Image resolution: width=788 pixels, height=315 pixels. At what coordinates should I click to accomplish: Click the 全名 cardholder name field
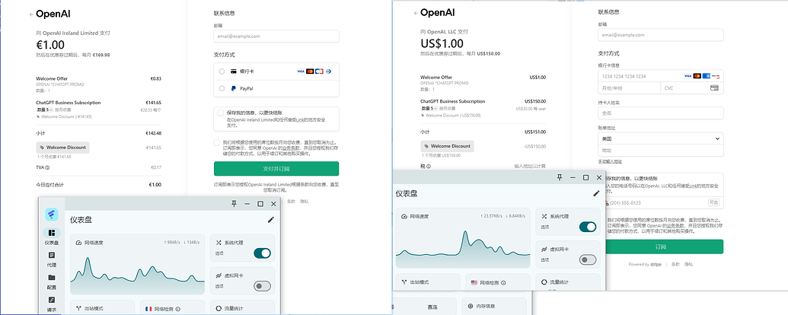pyautogui.click(x=660, y=113)
